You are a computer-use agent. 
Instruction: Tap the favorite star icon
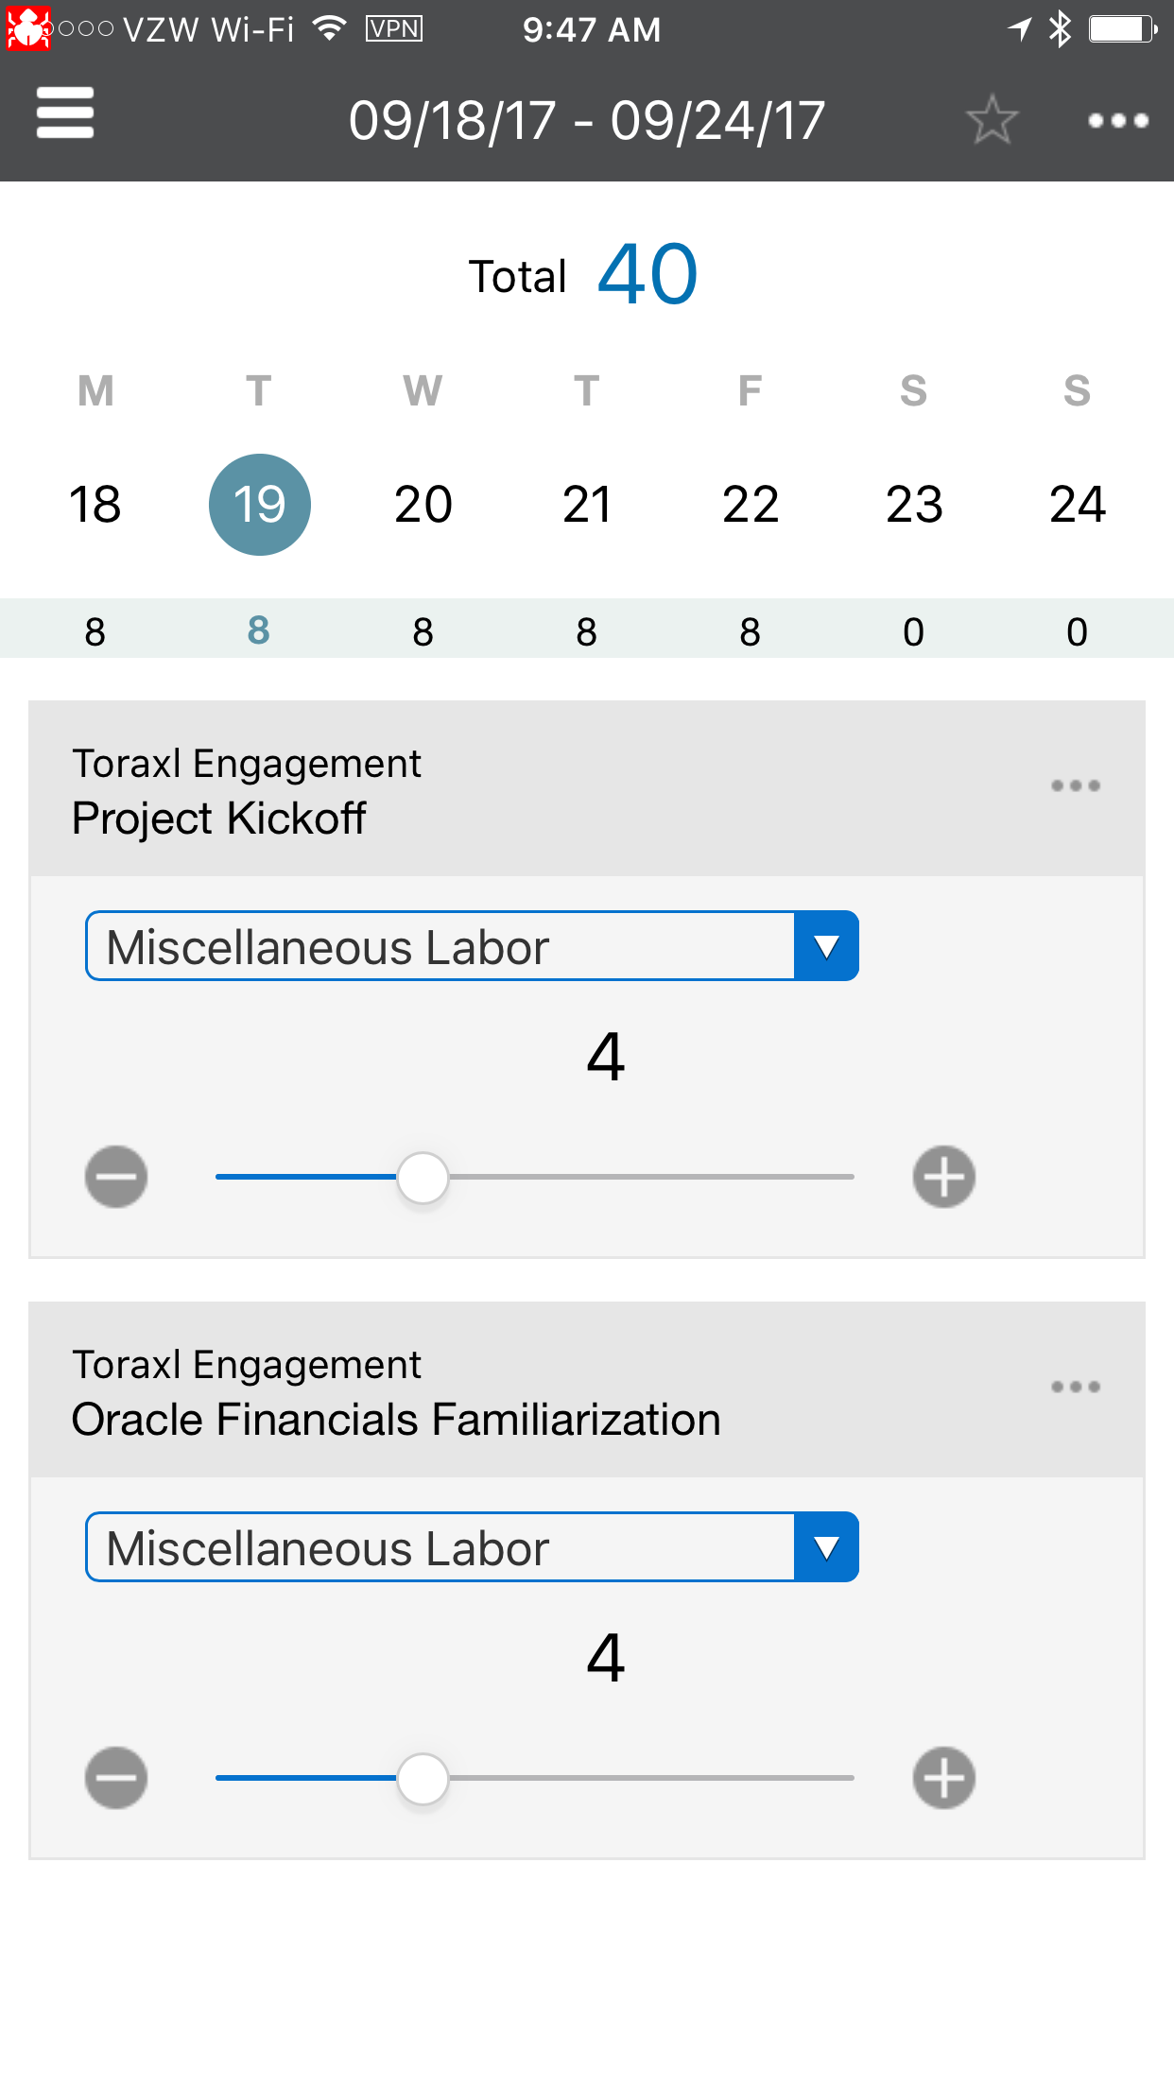point(992,120)
